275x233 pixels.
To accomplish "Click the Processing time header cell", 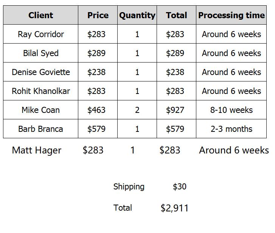I will pyautogui.click(x=231, y=15).
